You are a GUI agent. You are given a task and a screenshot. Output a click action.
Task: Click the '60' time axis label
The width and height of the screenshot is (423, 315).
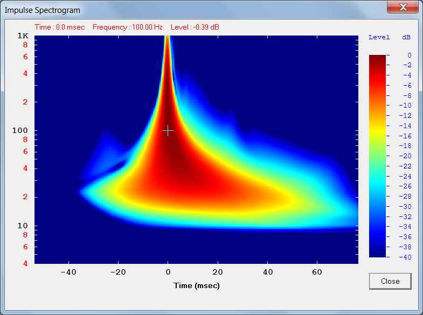click(317, 272)
